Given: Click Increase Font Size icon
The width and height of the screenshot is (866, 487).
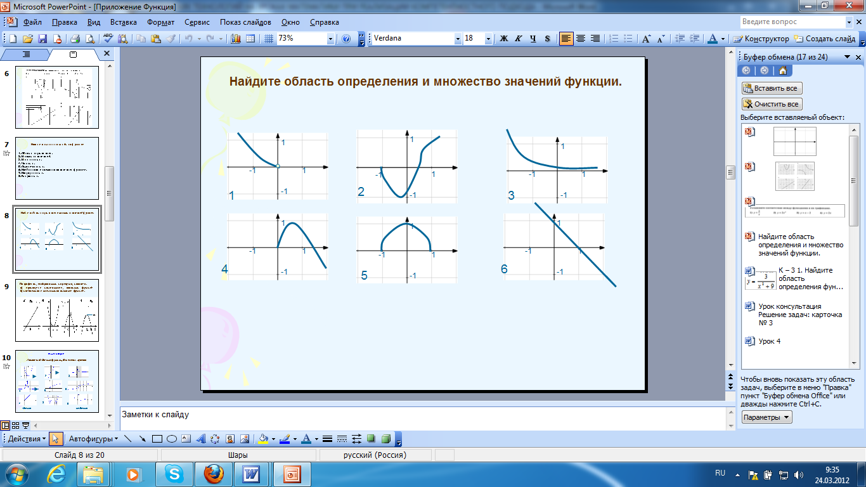Looking at the screenshot, I should coord(646,39).
